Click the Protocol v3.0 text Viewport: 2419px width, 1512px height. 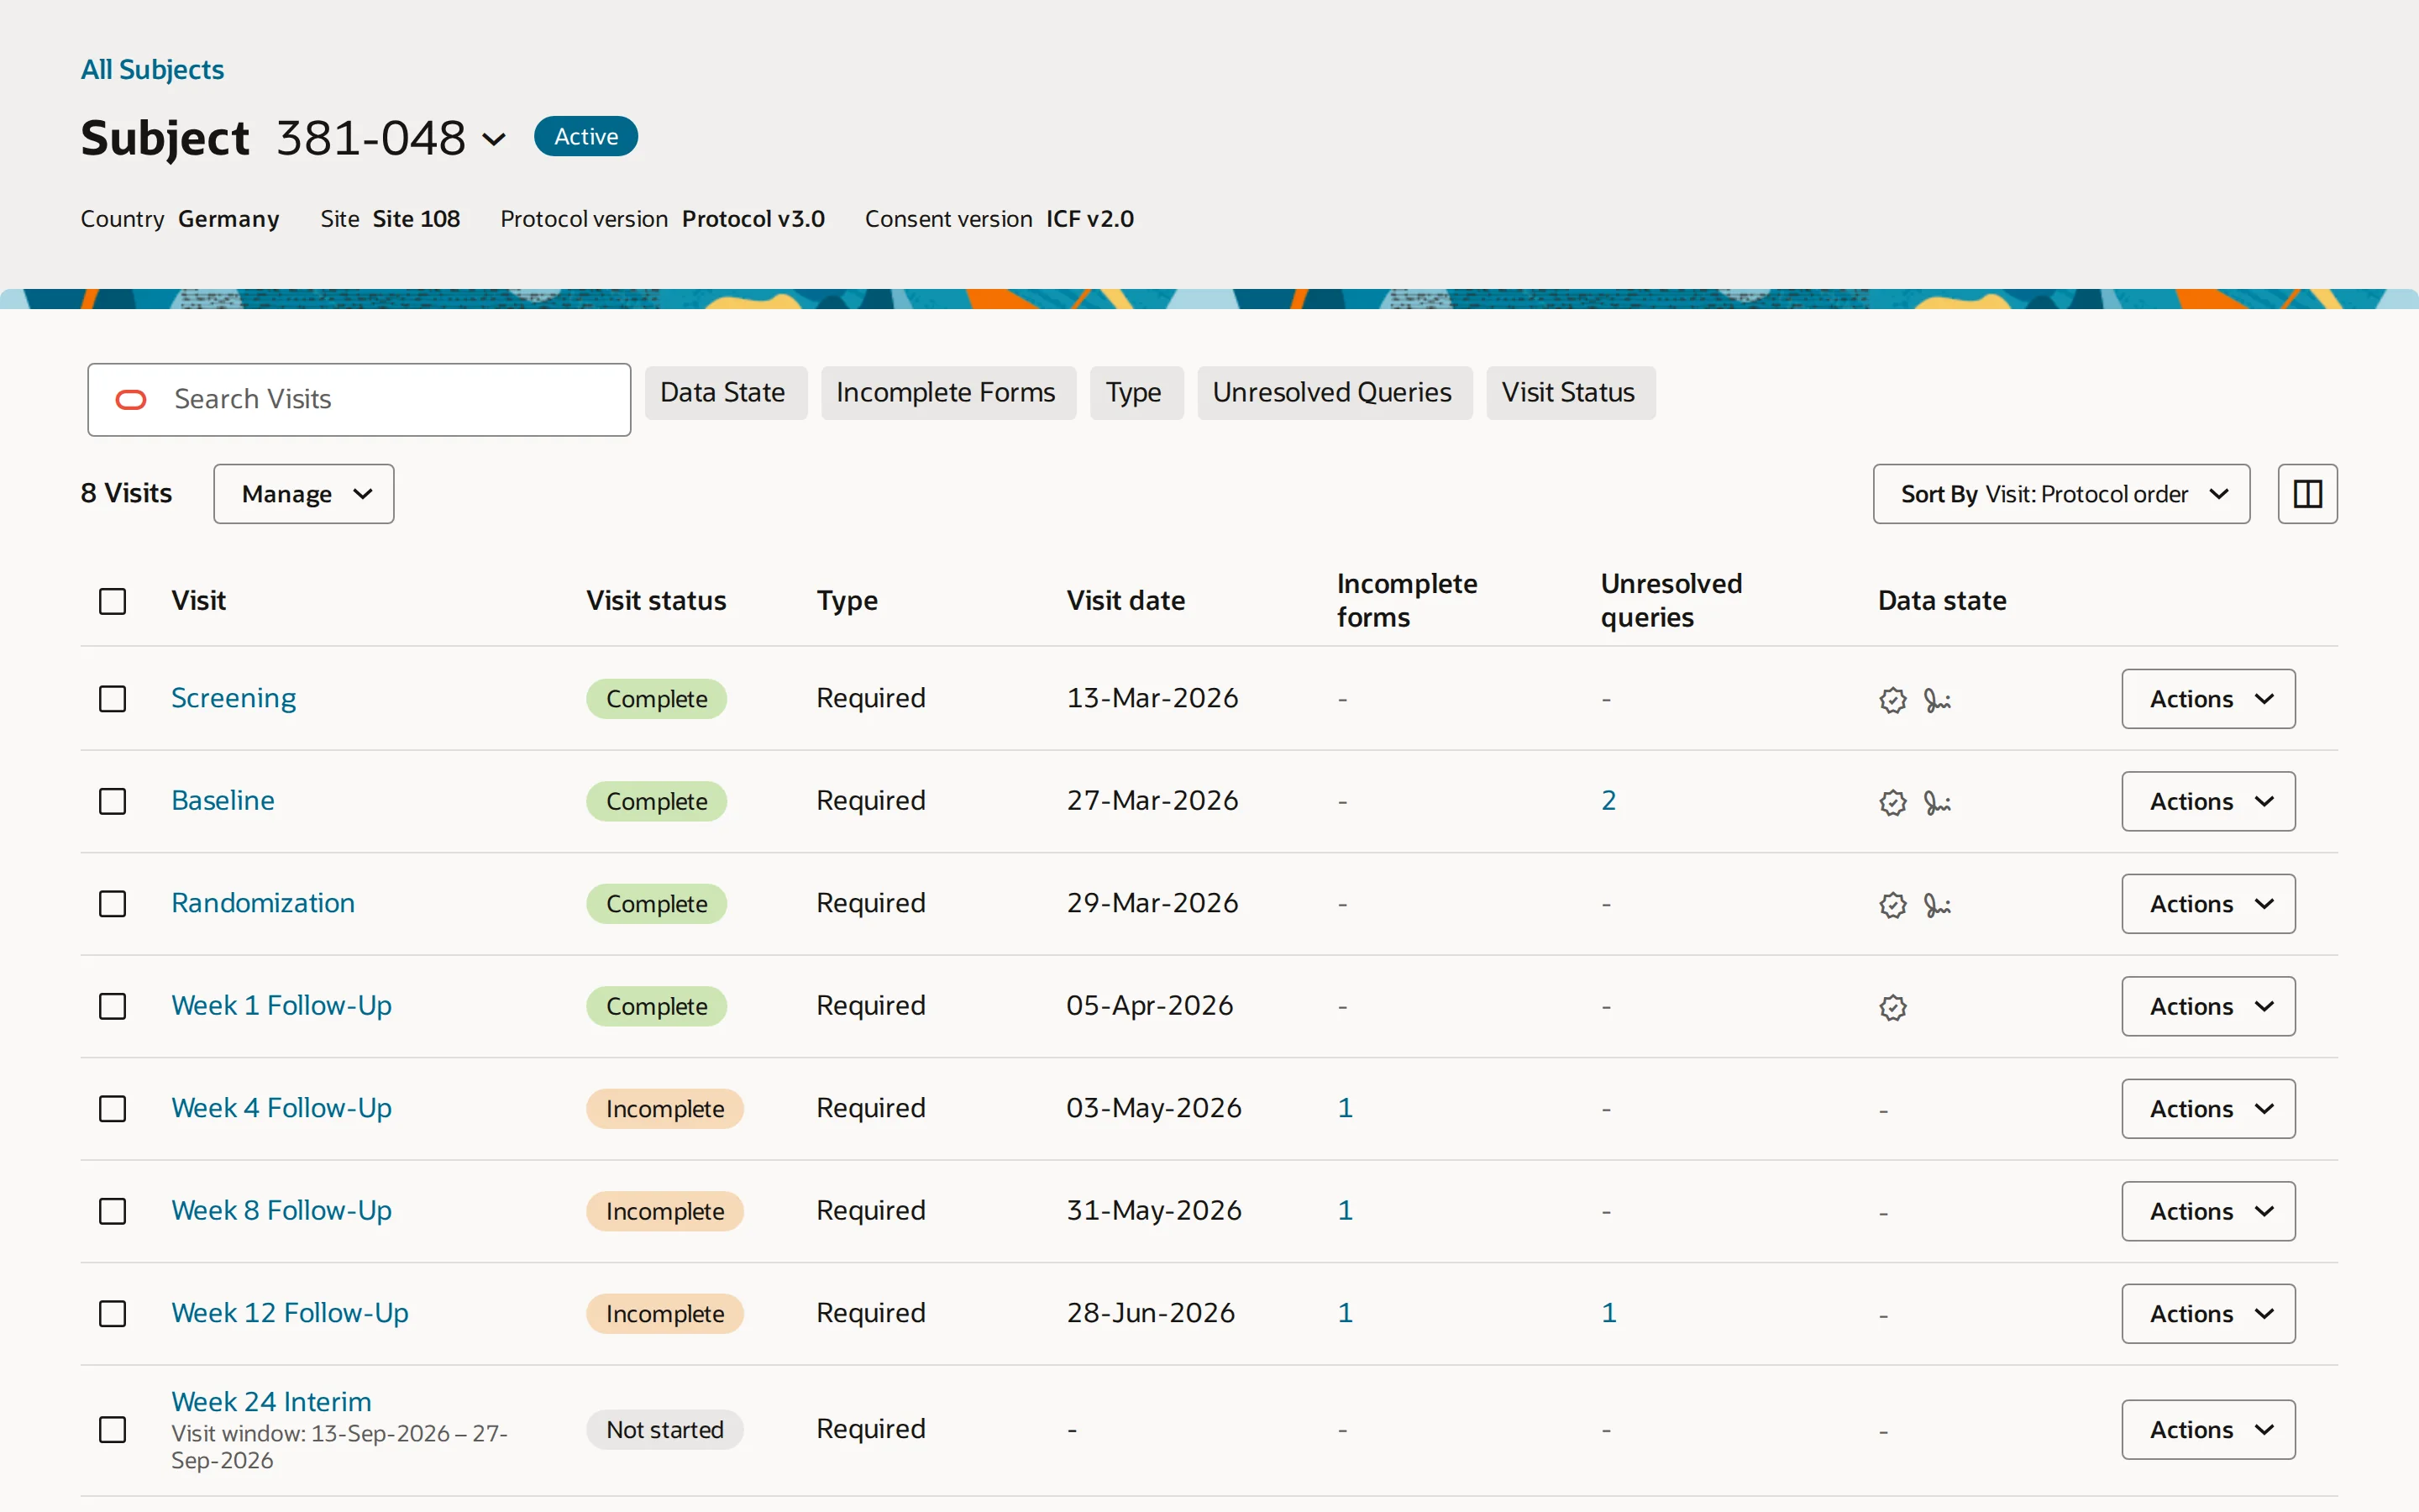[753, 219]
